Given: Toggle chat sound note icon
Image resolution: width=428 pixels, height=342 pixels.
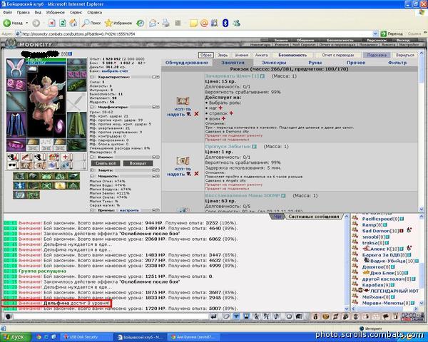Looking at the screenshot, I should coord(276,316).
